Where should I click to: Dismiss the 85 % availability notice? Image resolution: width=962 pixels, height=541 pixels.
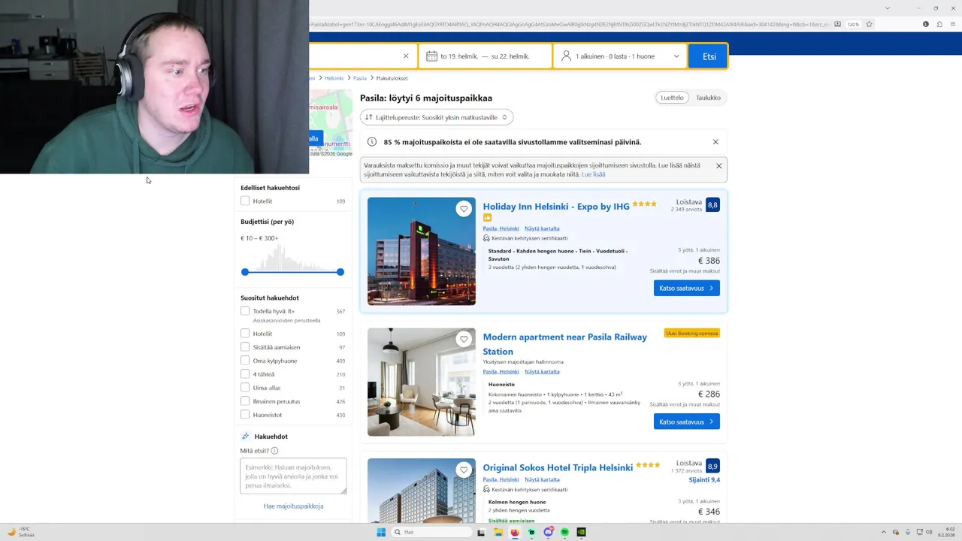click(715, 142)
